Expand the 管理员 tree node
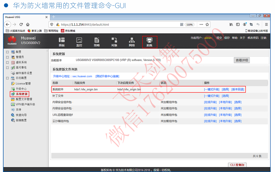Screen dimensions: 275x172 pyautogui.click(x=7, y=57)
